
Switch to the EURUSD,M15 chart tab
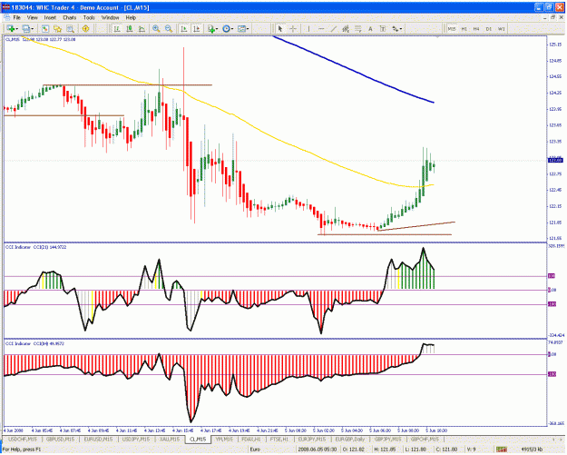(98, 439)
